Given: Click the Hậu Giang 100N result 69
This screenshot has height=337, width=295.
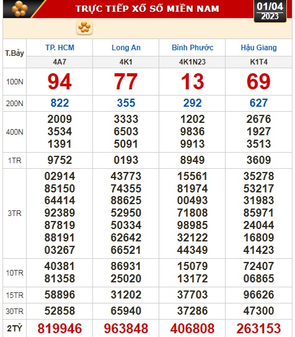Looking at the screenshot, I should (x=258, y=81).
